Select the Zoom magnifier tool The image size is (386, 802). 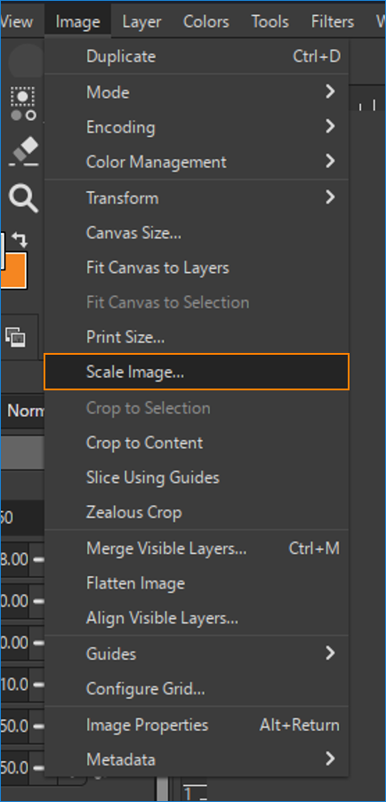(x=23, y=198)
